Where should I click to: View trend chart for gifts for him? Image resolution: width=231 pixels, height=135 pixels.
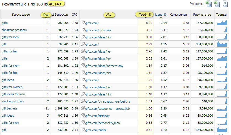coord(222,73)
